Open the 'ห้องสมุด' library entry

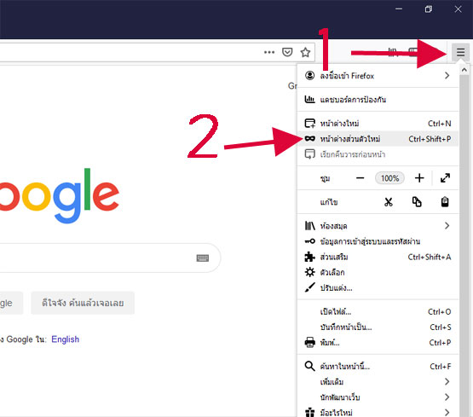378,226
